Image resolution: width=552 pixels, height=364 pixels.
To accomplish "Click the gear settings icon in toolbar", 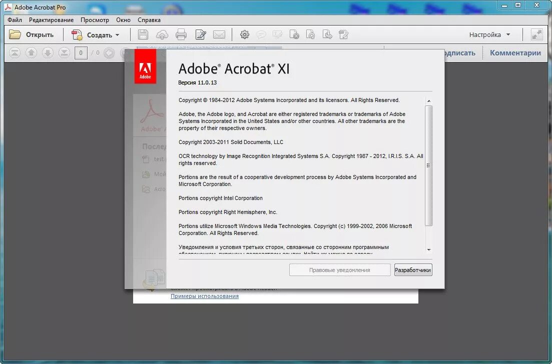I will click(245, 34).
